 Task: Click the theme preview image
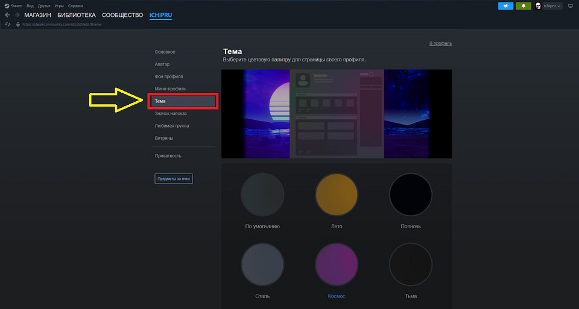coord(337,114)
